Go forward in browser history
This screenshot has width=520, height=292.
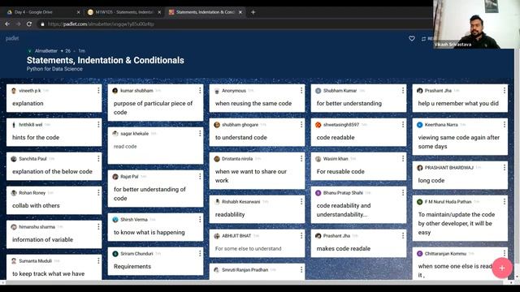pos(18,24)
